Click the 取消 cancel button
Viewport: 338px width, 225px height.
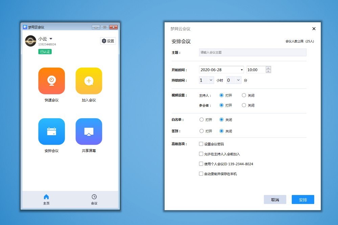coord(275,200)
